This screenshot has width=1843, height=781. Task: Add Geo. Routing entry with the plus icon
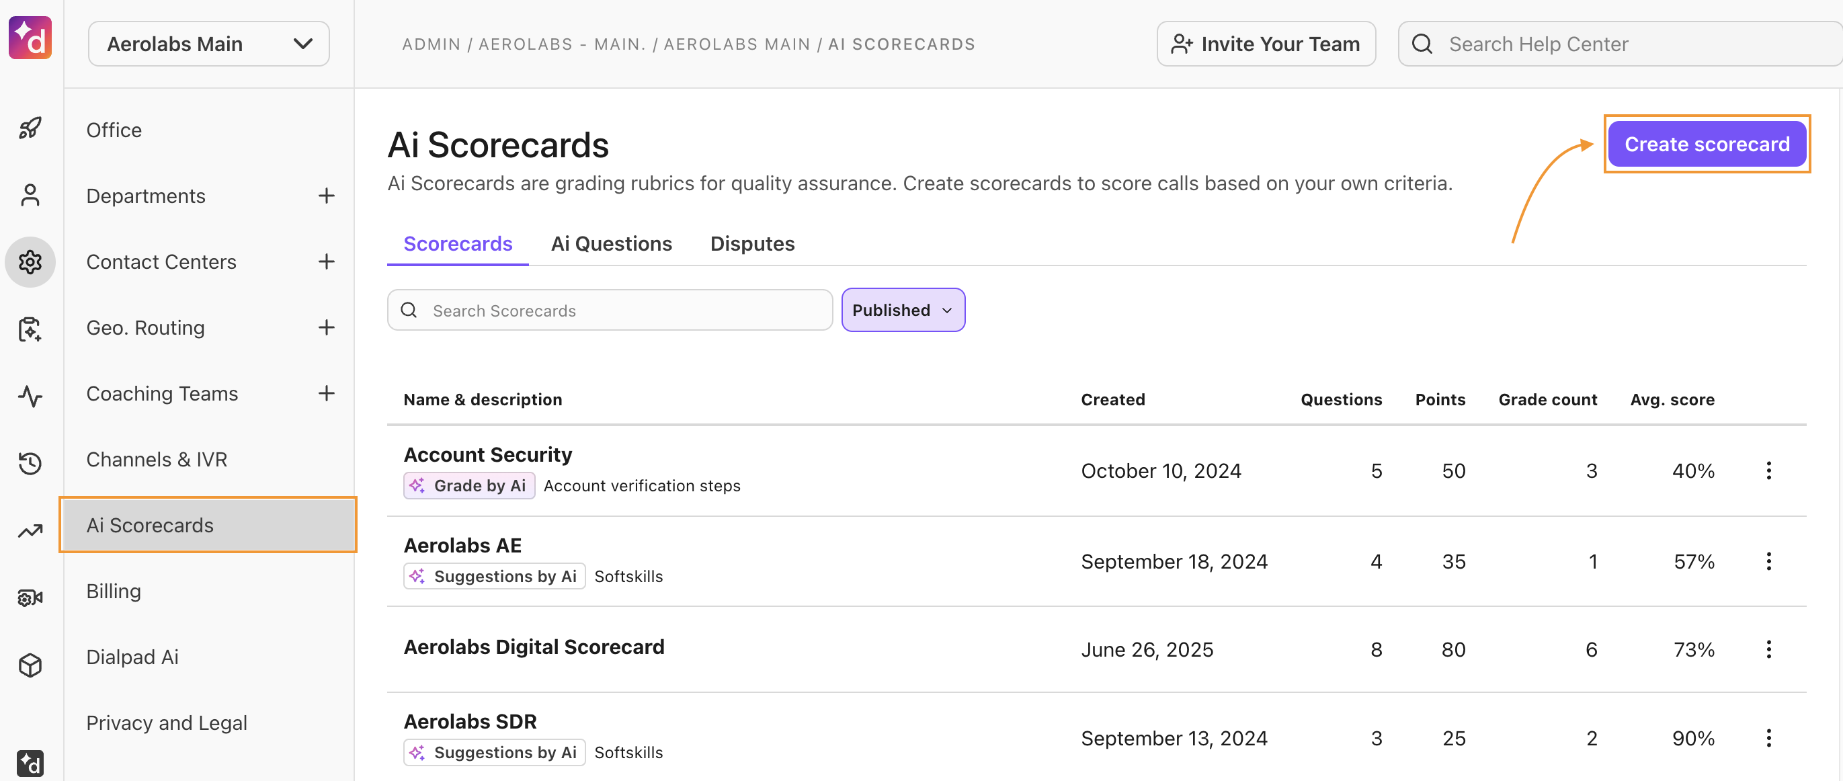click(326, 327)
